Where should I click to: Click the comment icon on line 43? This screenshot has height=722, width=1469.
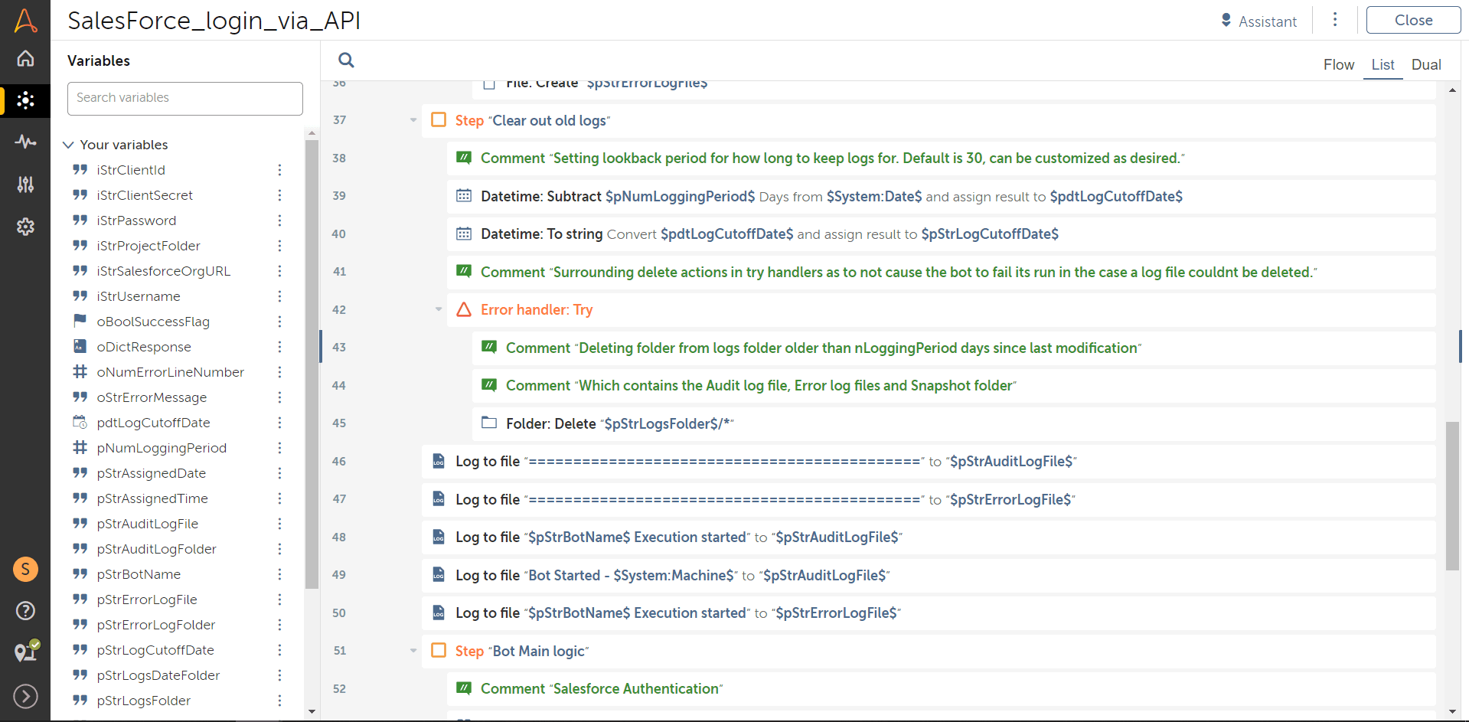pyautogui.click(x=489, y=348)
